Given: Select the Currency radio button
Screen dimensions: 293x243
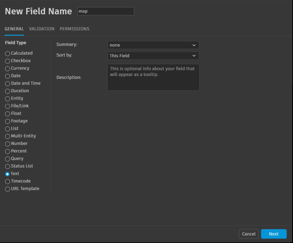Looking at the screenshot, I should [x=7, y=69].
